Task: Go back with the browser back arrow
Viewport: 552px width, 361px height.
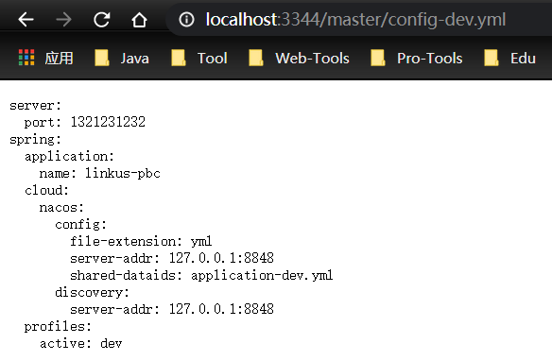Action: pos(26,19)
